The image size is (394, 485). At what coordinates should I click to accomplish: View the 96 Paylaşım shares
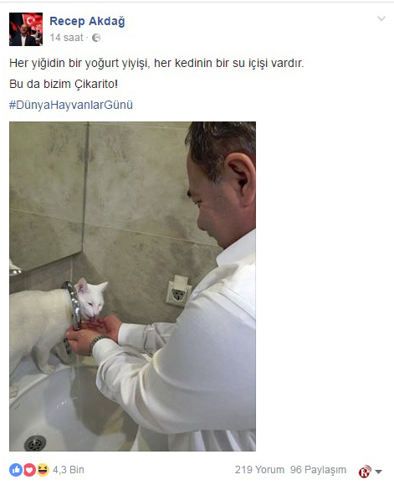[318, 470]
